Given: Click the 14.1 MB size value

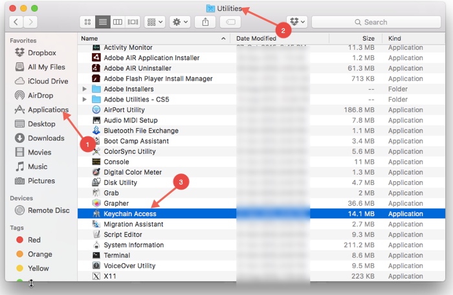Looking at the screenshot, I should pos(361,213).
